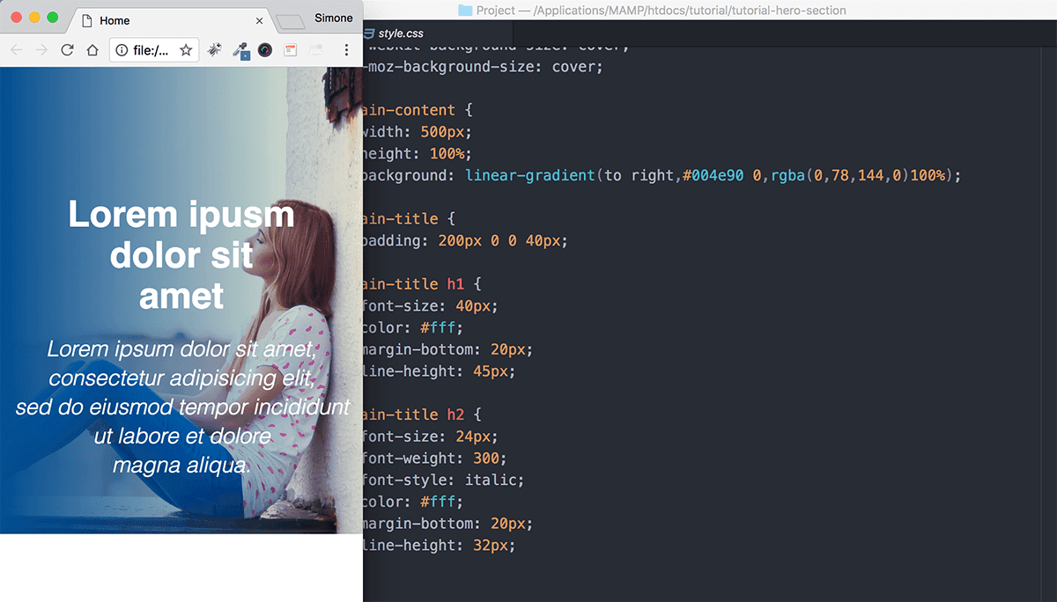
Task: Click the page icon on Home tab
Action: [x=87, y=20]
